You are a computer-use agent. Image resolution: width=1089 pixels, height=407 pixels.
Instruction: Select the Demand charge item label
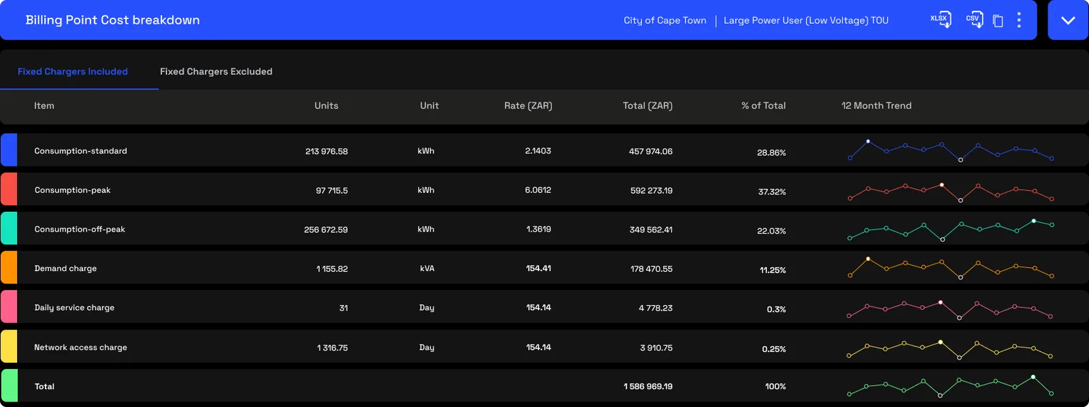tap(65, 268)
